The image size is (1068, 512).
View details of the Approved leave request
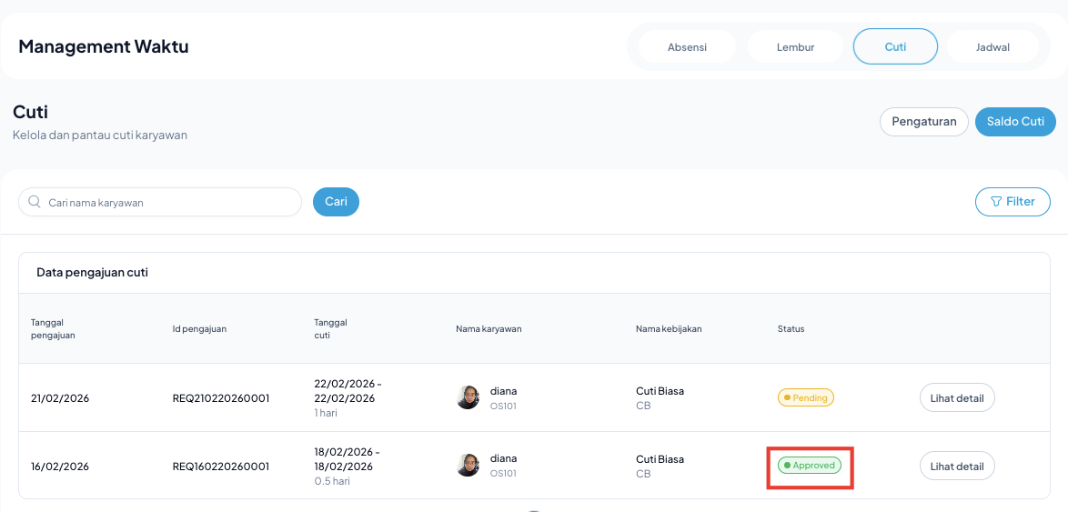(957, 467)
